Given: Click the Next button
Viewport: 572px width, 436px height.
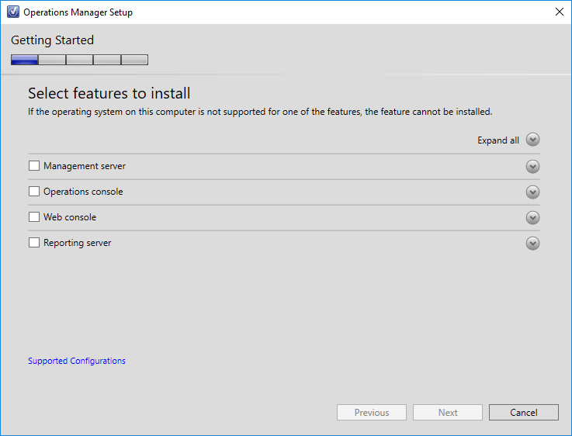Looking at the screenshot, I should (x=448, y=412).
